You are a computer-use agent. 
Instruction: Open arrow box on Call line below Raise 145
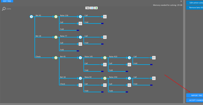(105, 65)
